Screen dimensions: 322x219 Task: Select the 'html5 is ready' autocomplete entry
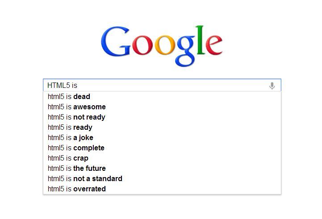point(70,127)
